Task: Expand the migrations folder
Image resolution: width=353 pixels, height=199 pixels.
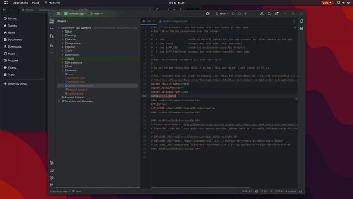Action: 63,43
